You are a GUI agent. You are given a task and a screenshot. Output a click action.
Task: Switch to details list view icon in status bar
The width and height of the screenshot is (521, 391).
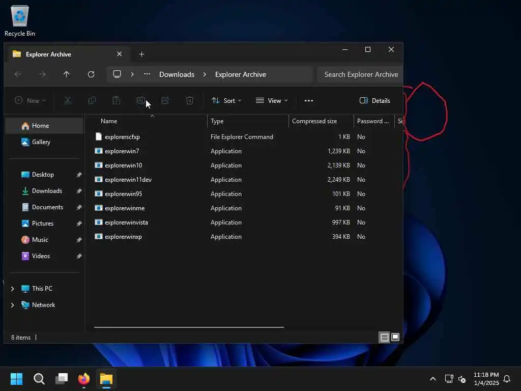[385, 337]
